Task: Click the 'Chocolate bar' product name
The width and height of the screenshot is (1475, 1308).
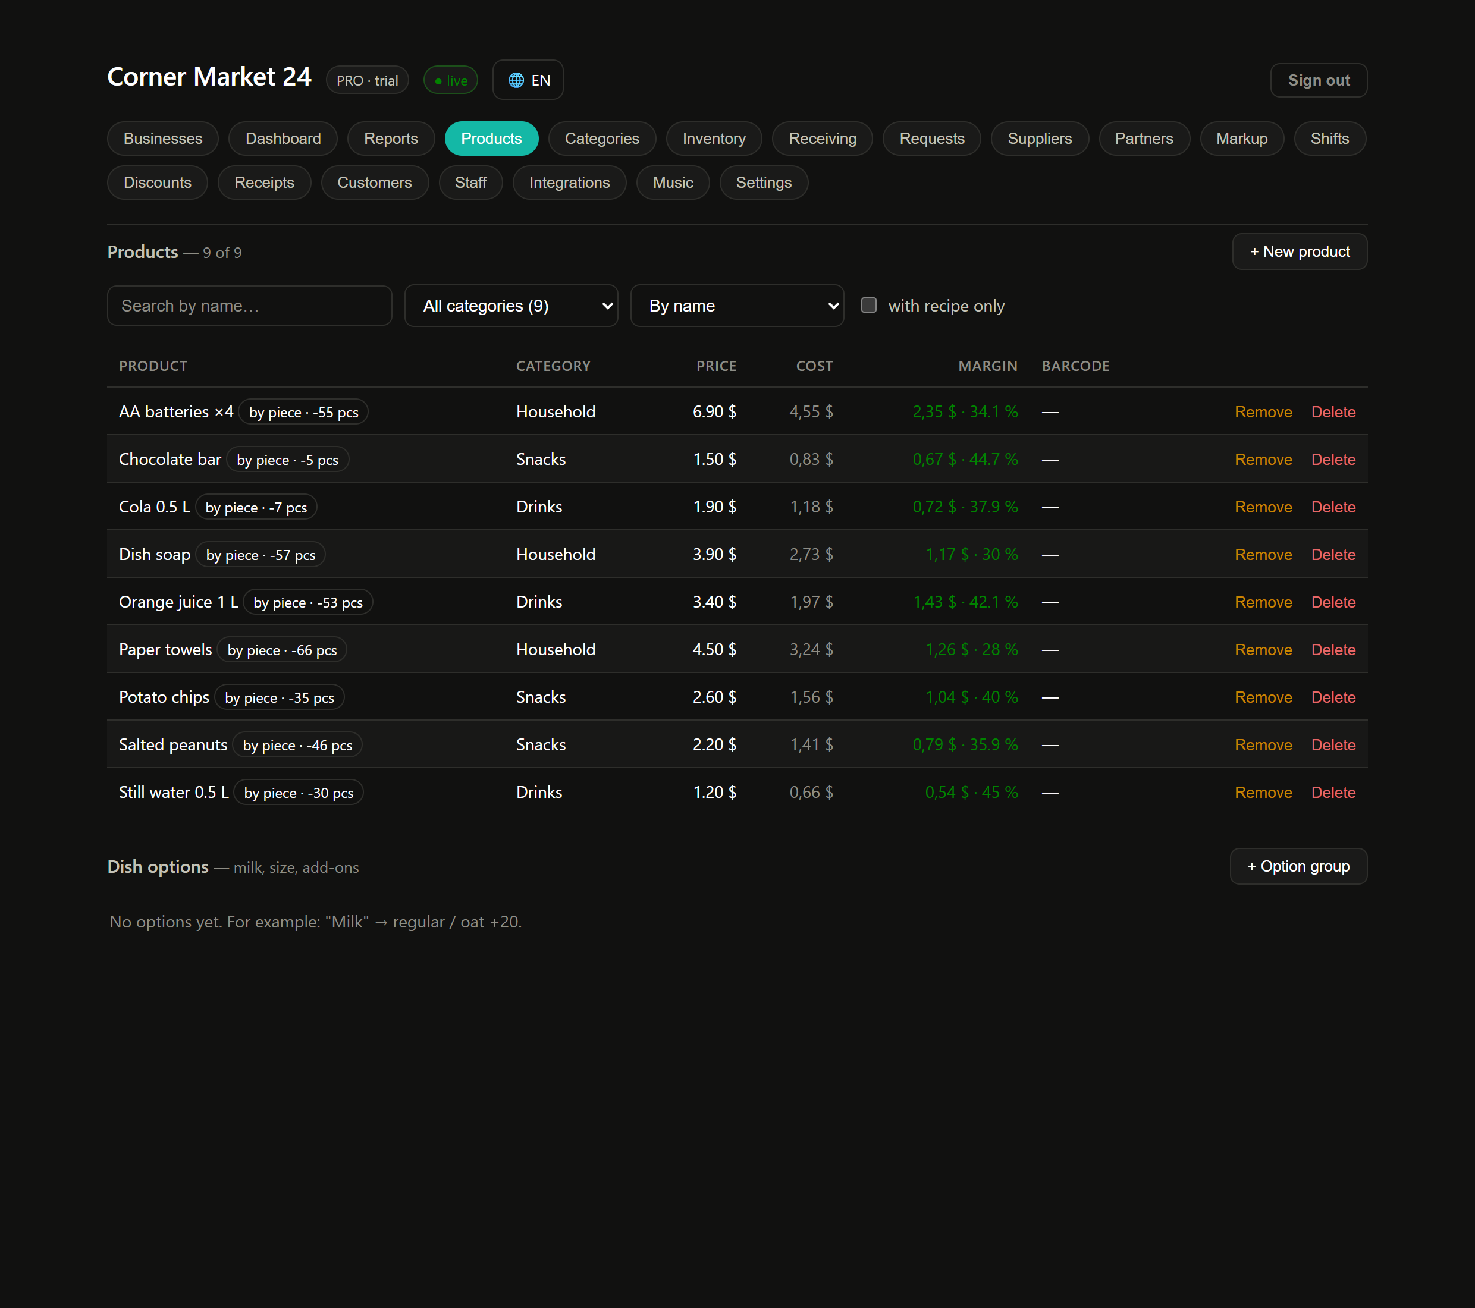Action: coord(170,460)
